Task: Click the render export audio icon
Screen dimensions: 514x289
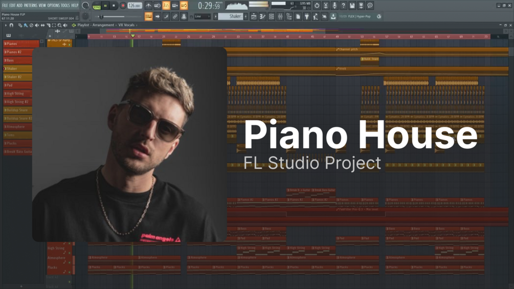Action: pyautogui.click(x=361, y=6)
